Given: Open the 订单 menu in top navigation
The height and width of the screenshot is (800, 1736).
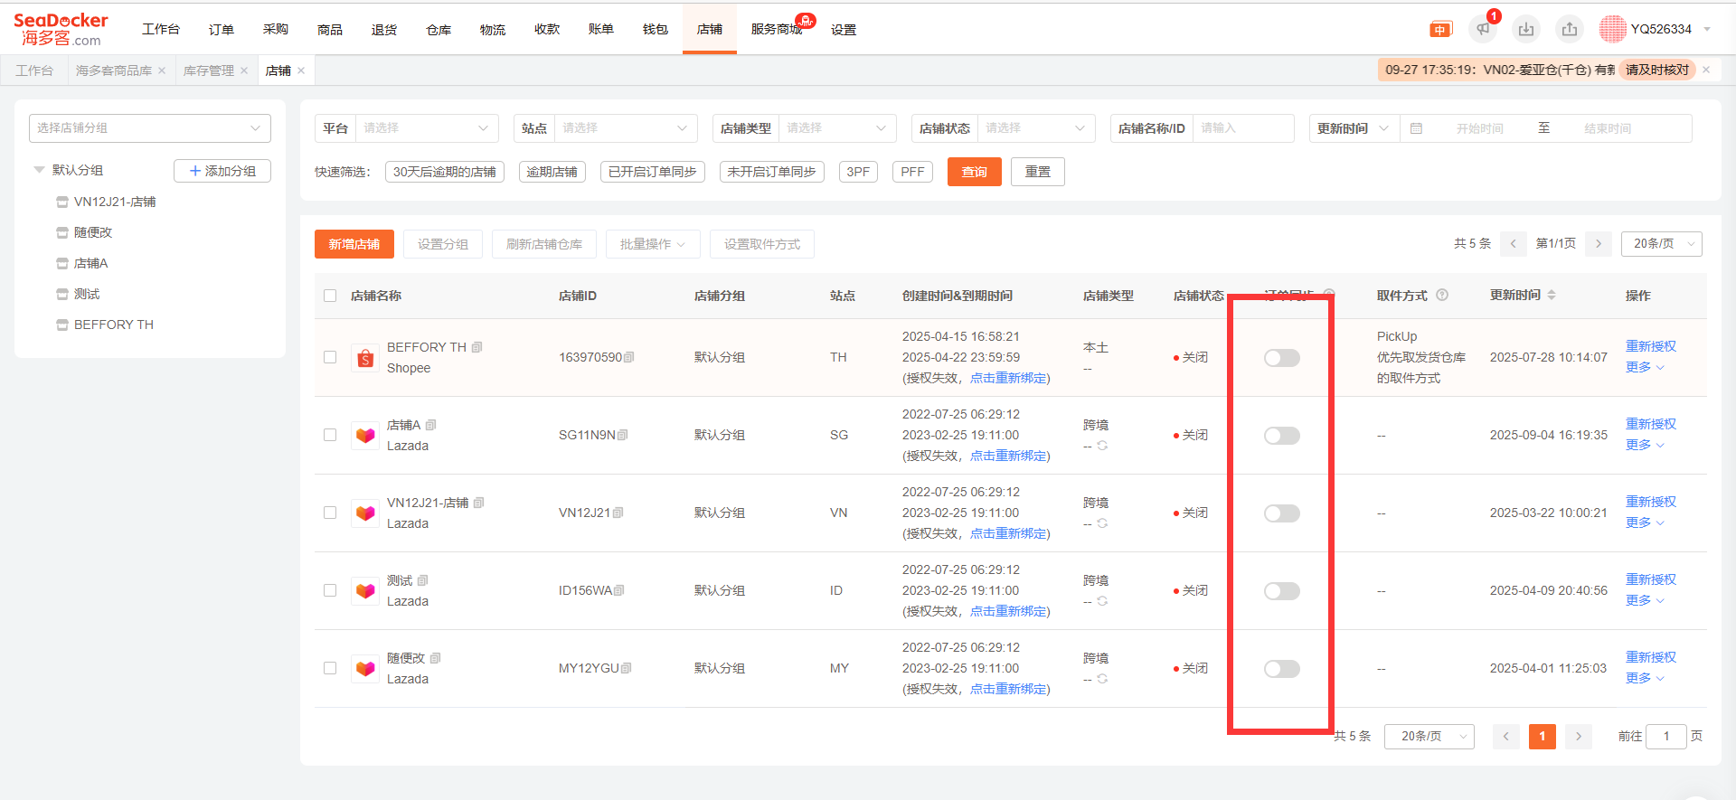Looking at the screenshot, I should coord(222,30).
